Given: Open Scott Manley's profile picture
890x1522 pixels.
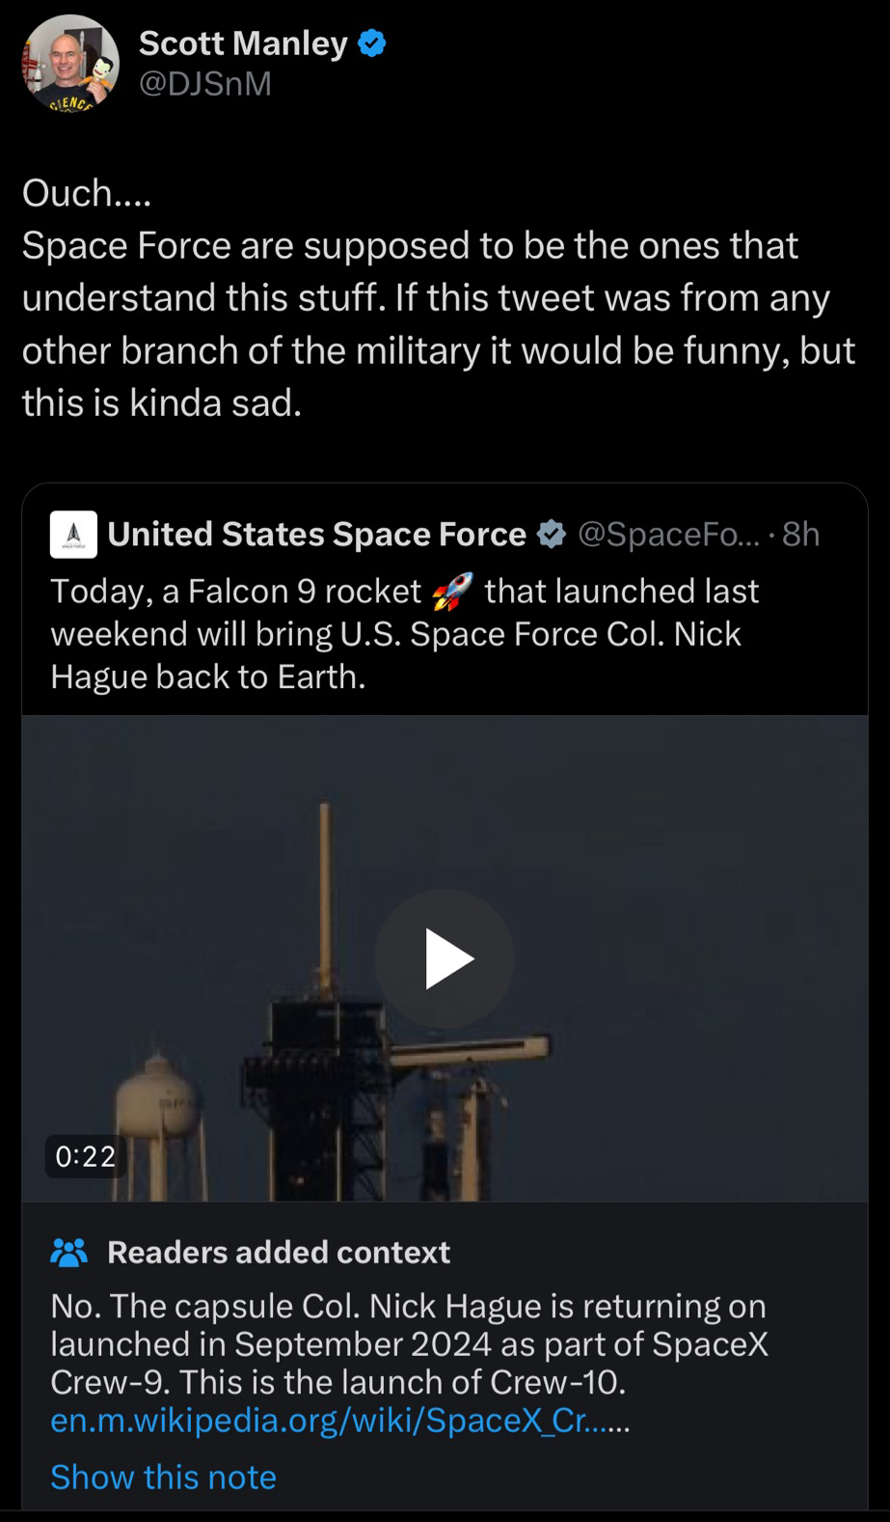Looking at the screenshot, I should point(70,63).
